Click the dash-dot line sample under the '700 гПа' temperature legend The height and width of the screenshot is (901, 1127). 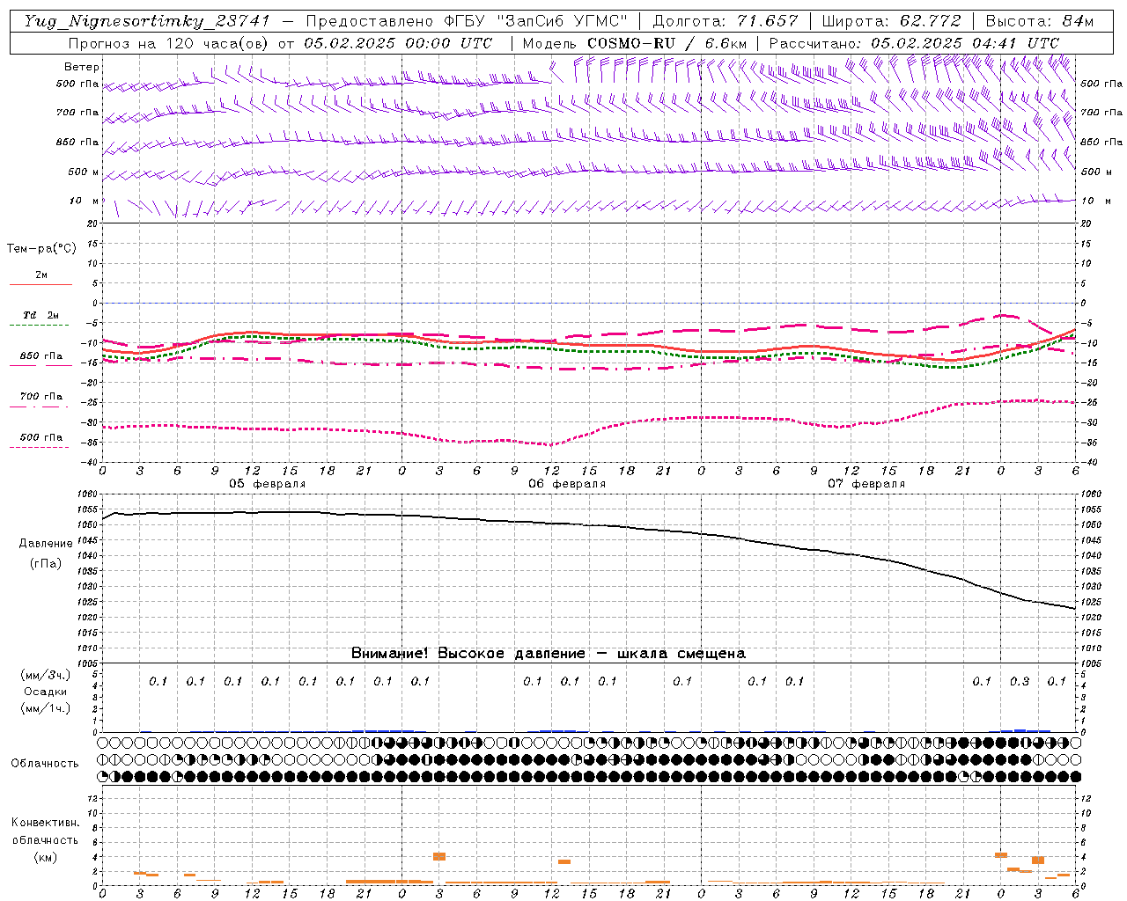[39, 407]
